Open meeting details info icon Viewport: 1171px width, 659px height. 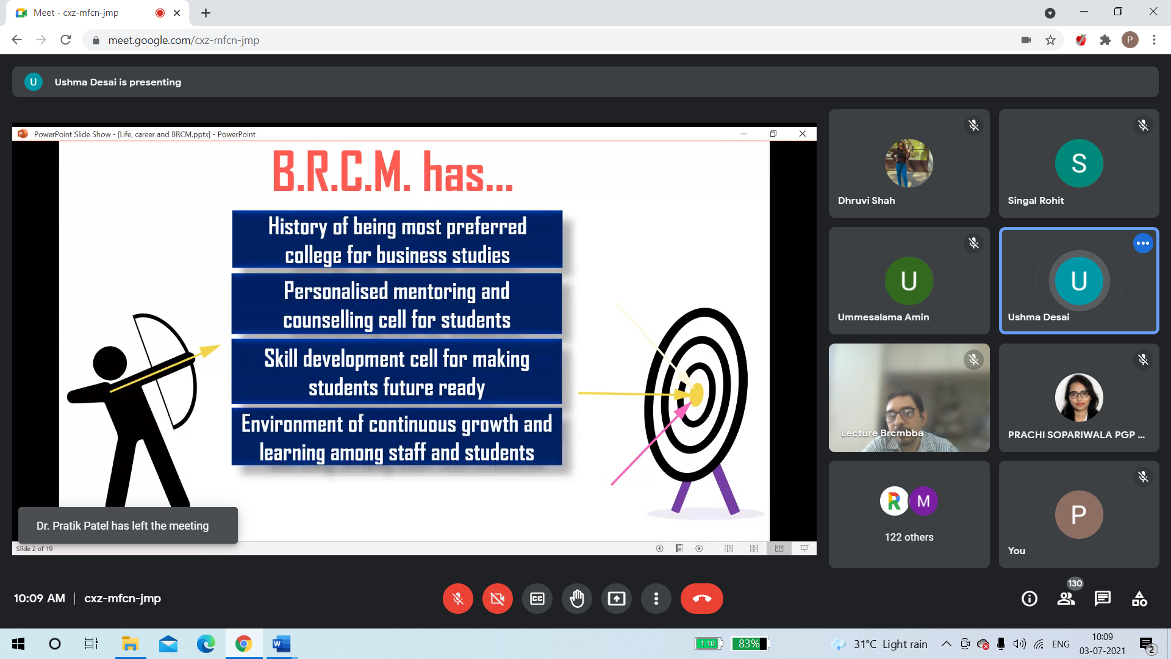[1029, 599]
